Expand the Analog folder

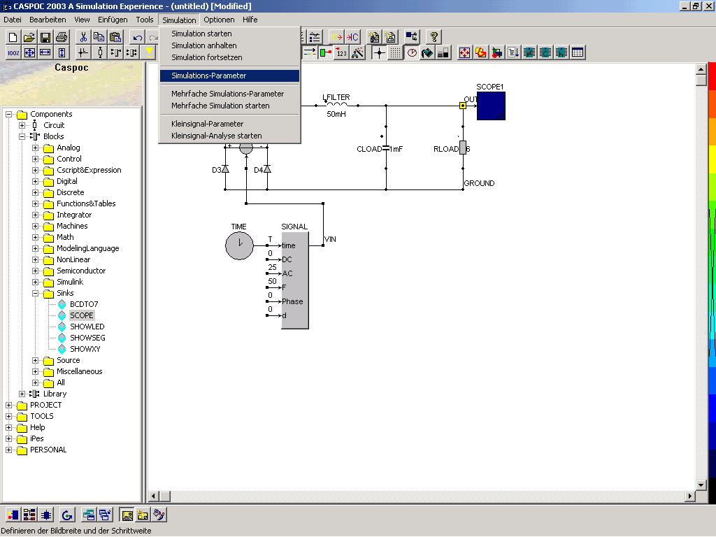coord(35,148)
